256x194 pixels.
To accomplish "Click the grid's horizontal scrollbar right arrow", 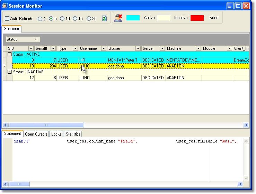I will [x=246, y=125].
